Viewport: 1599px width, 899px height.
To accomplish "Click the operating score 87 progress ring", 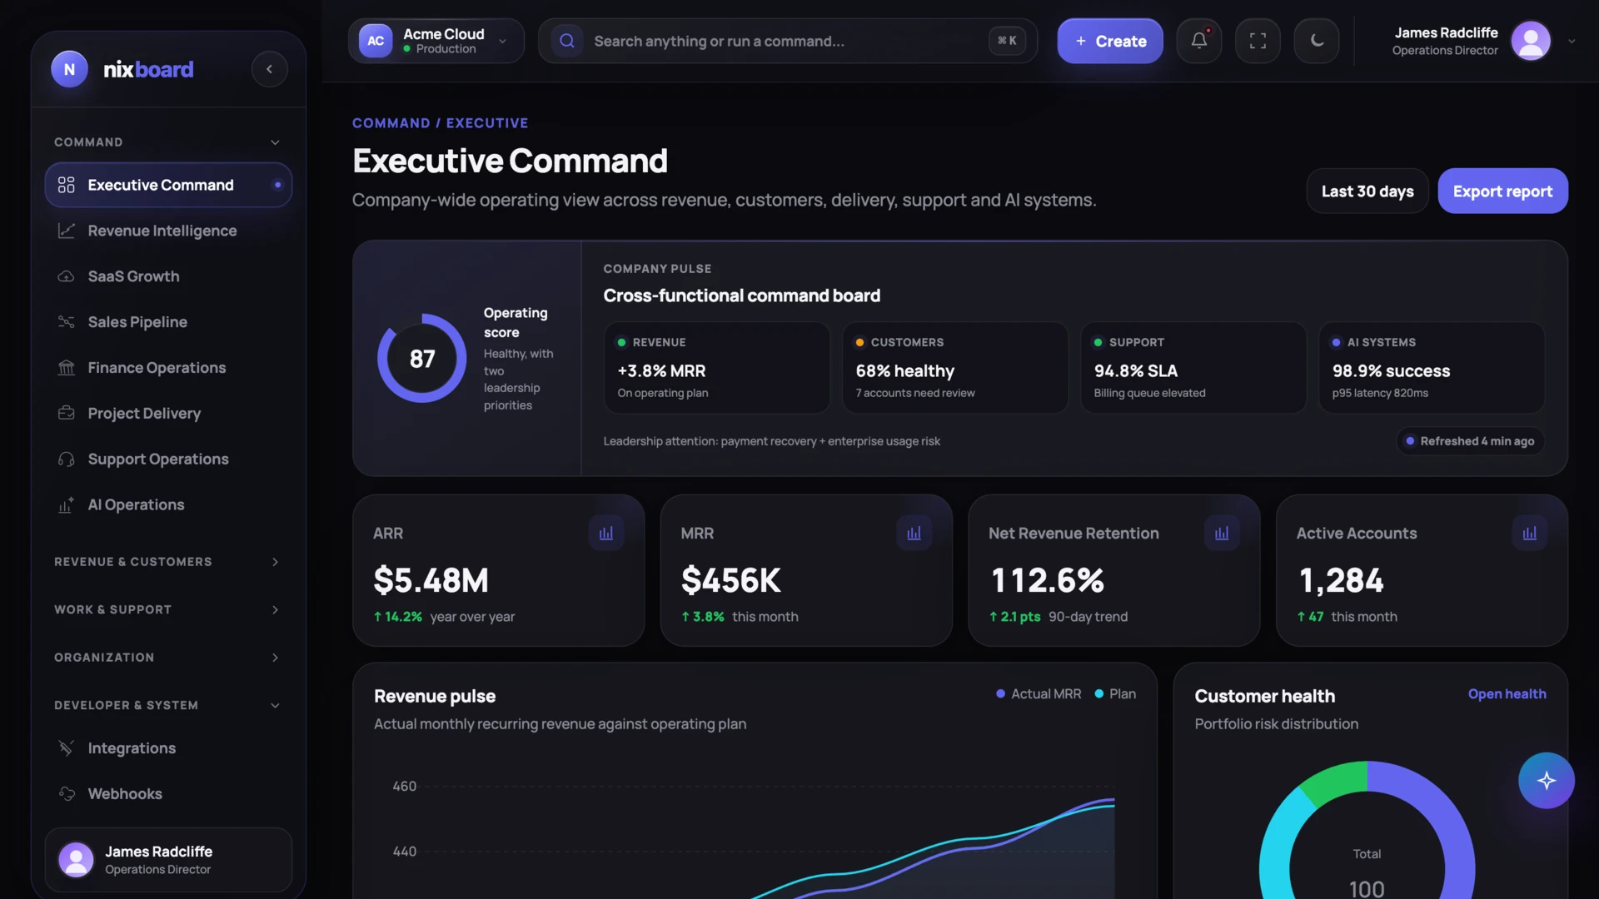I will click(422, 359).
